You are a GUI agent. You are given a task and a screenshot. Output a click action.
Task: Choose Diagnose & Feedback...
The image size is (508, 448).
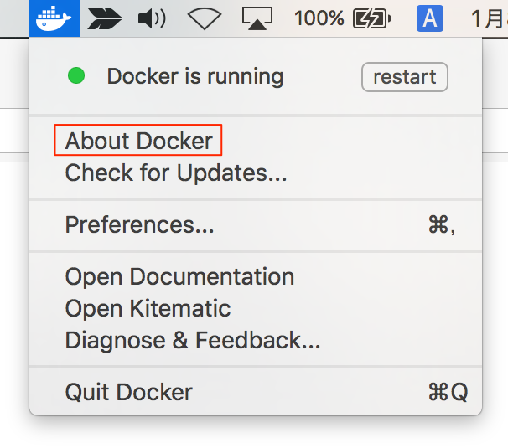click(x=193, y=341)
